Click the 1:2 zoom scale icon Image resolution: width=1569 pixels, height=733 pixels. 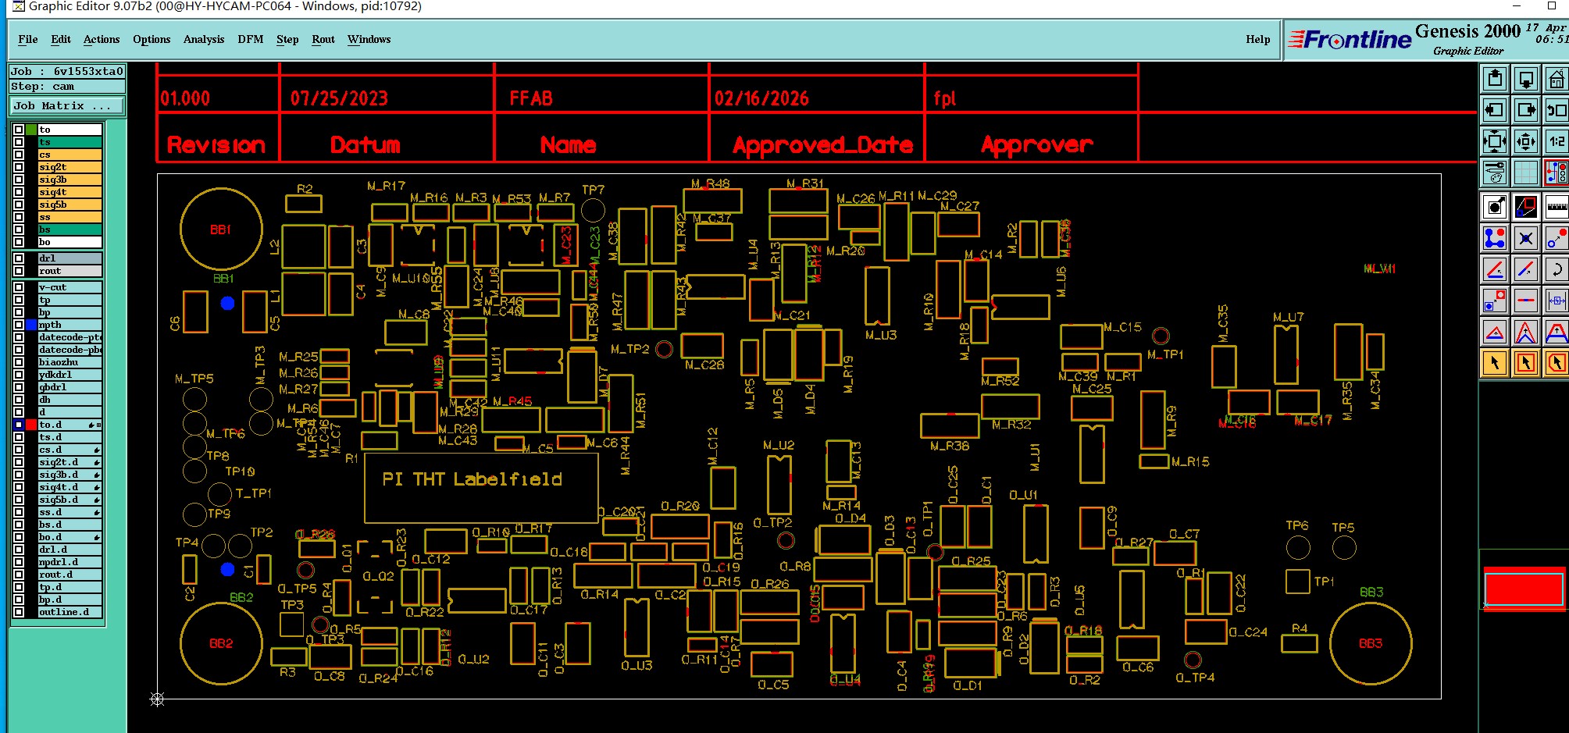(1557, 141)
